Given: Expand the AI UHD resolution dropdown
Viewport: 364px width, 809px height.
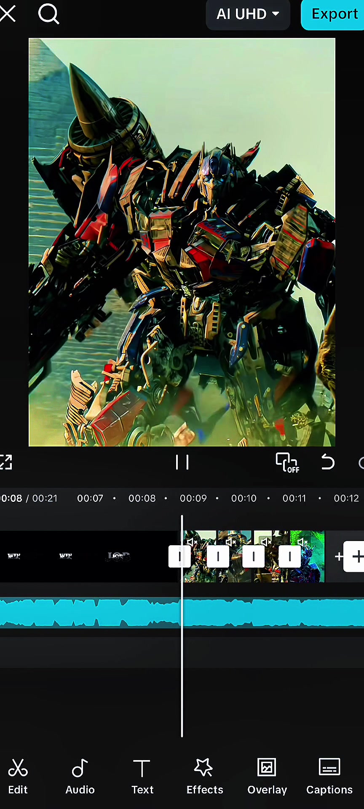Looking at the screenshot, I should coord(248,14).
